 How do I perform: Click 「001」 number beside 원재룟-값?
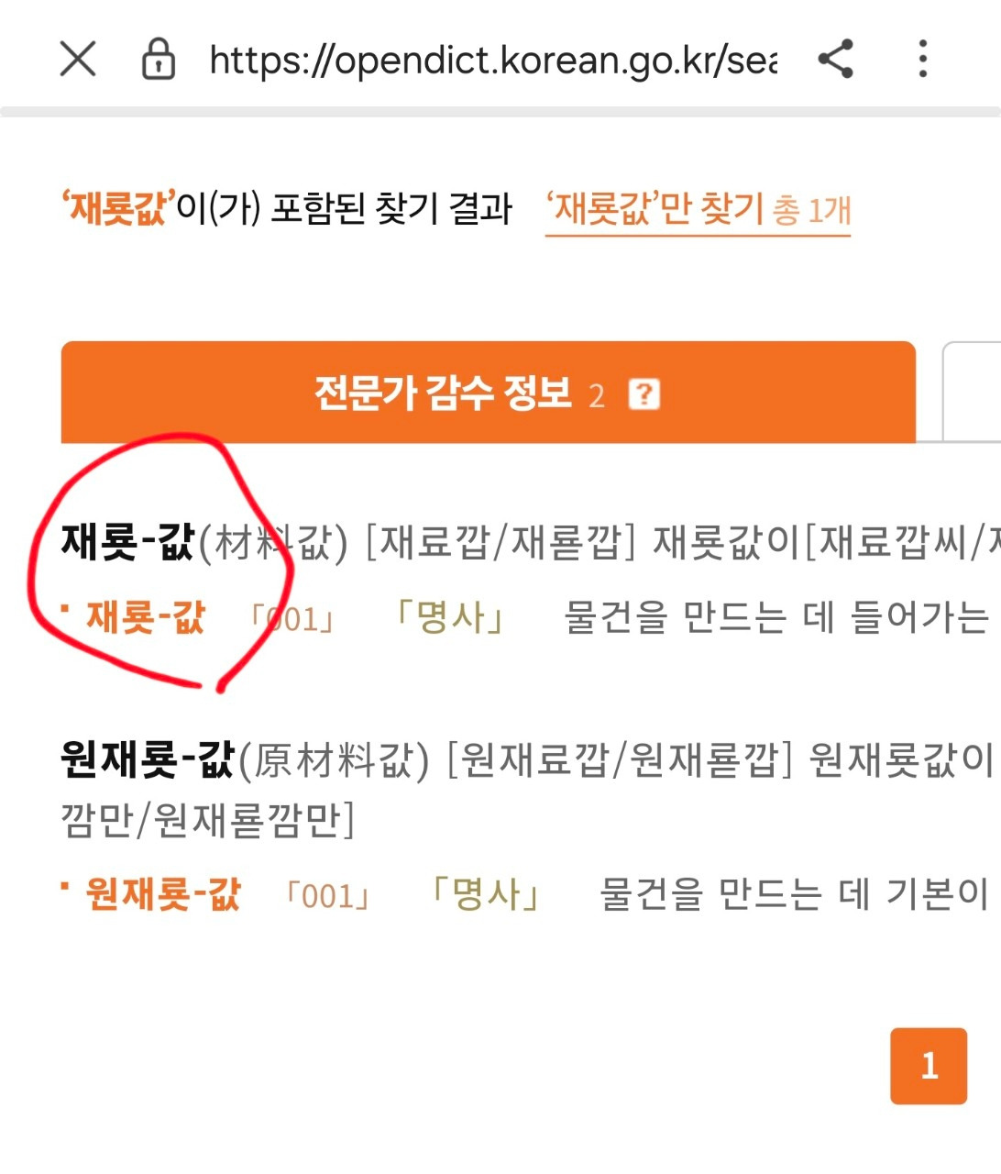point(328,895)
